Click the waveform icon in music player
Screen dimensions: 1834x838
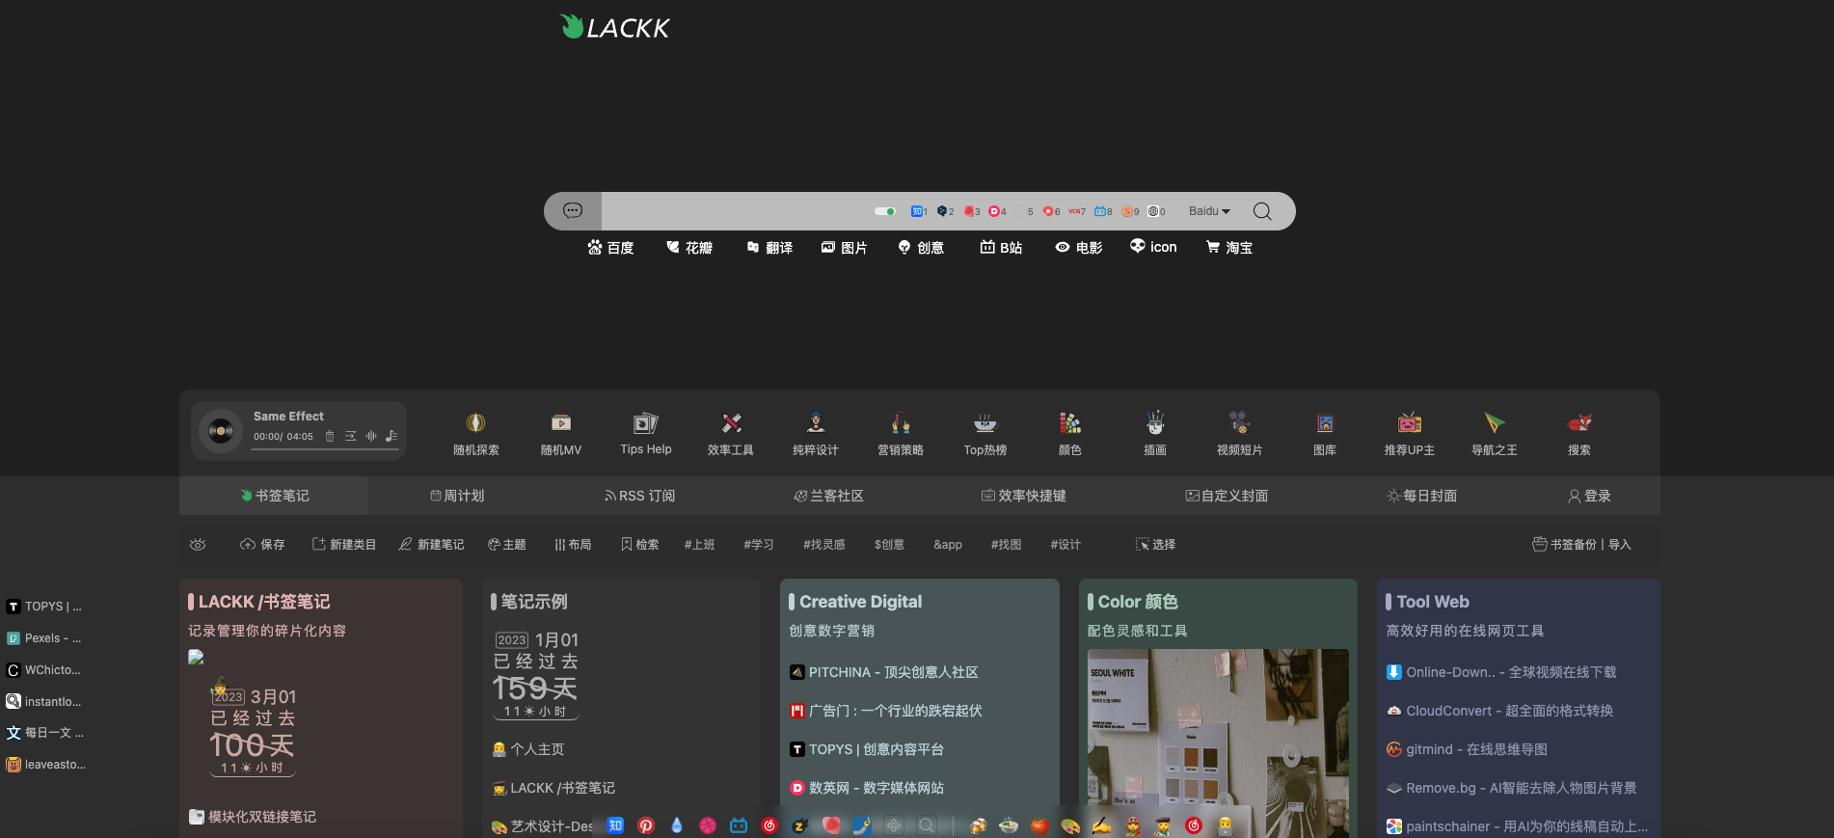(x=371, y=436)
